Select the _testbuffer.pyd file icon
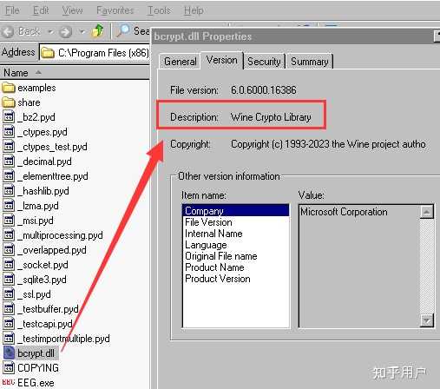This screenshot has height=389, width=440. coord(9,309)
